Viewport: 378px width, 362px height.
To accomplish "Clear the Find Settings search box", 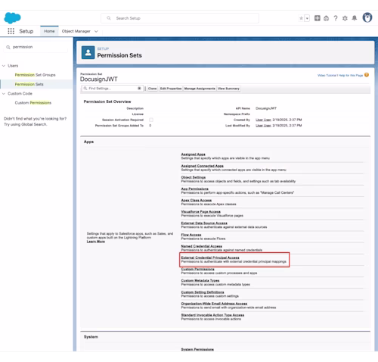I will 139,89.
